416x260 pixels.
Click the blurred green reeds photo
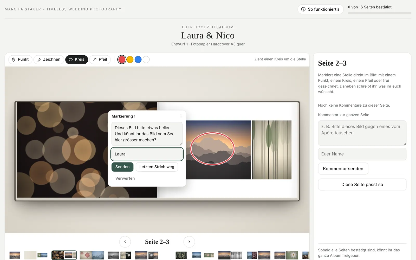272,150
